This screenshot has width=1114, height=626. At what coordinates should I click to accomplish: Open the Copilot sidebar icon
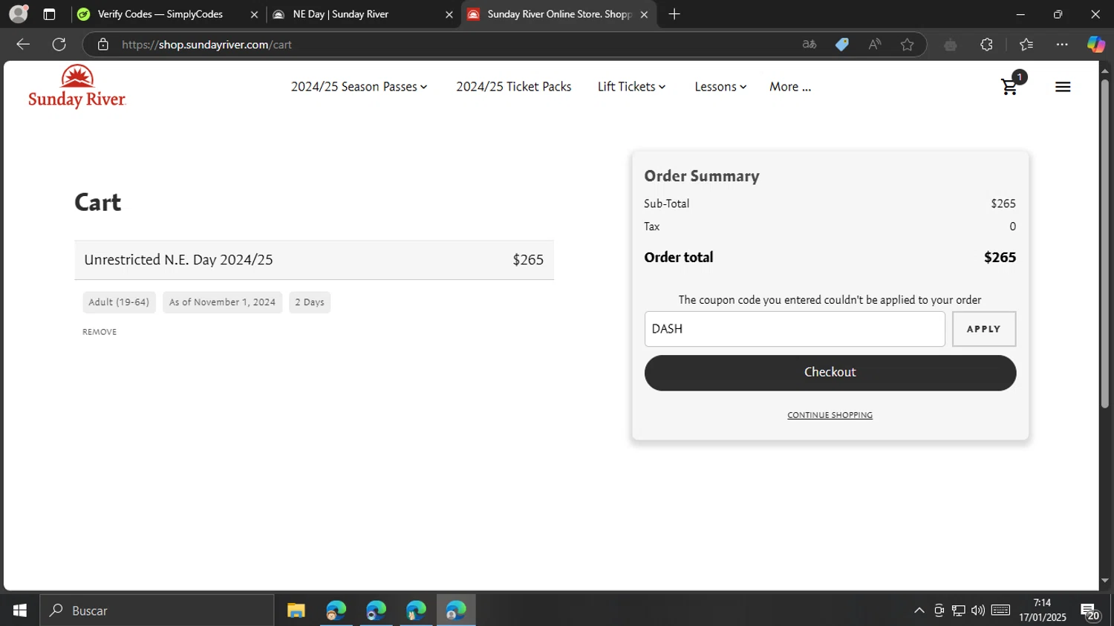[x=1096, y=45]
